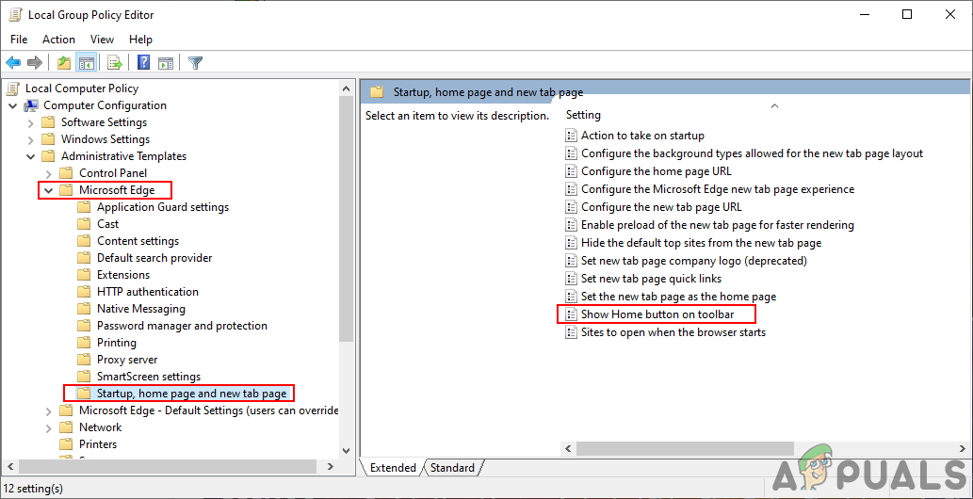Click tree pane scroll down arrow

tap(347, 451)
